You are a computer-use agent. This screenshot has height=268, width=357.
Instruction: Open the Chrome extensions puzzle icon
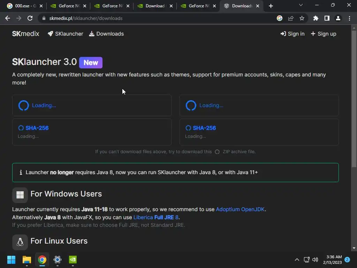[316, 18]
